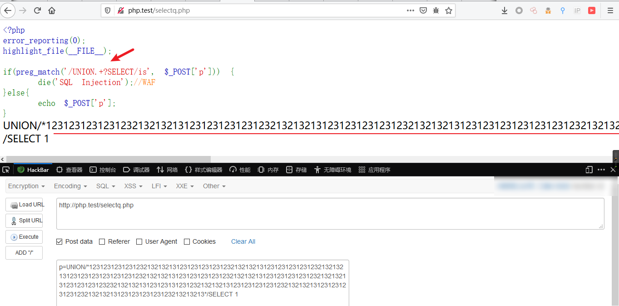Click the Execute button
The height and width of the screenshot is (306, 619).
[x=24, y=237]
